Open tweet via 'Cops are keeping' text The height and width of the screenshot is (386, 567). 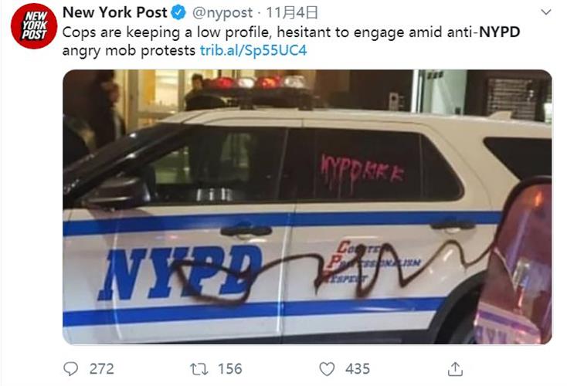coord(121,32)
